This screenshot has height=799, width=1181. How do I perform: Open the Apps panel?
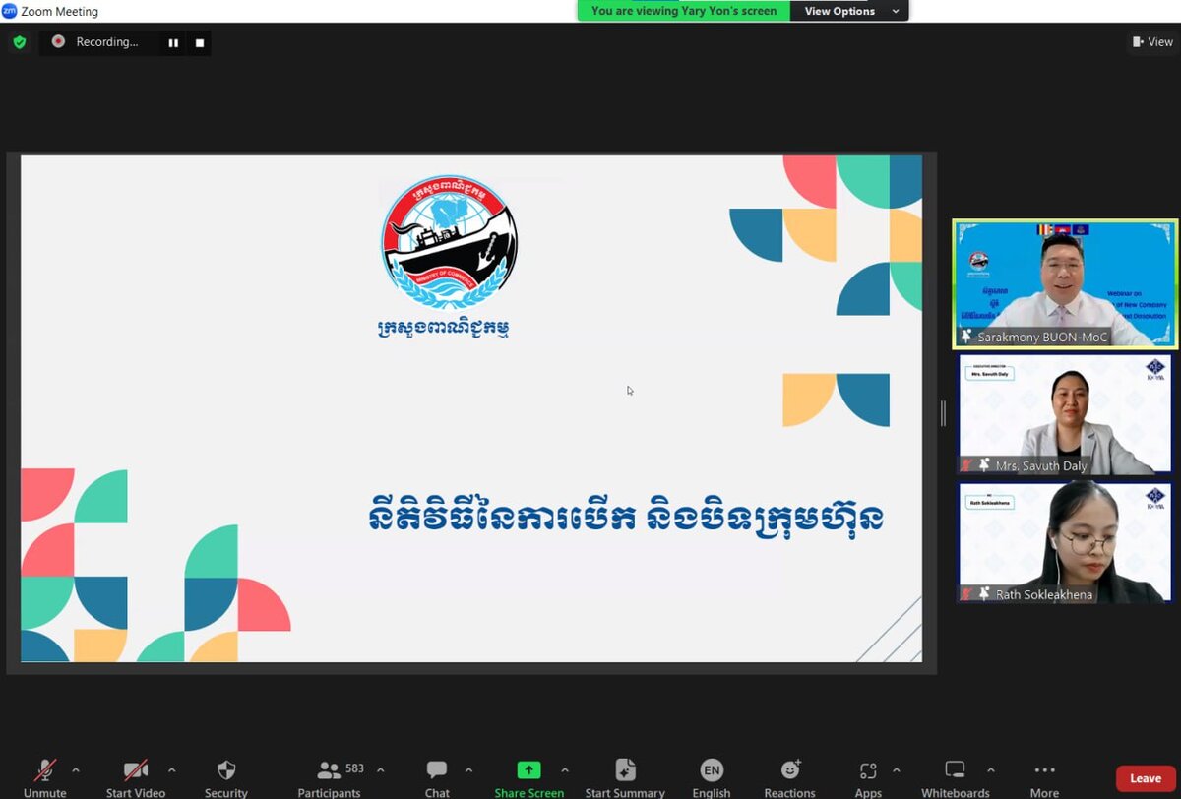click(868, 776)
